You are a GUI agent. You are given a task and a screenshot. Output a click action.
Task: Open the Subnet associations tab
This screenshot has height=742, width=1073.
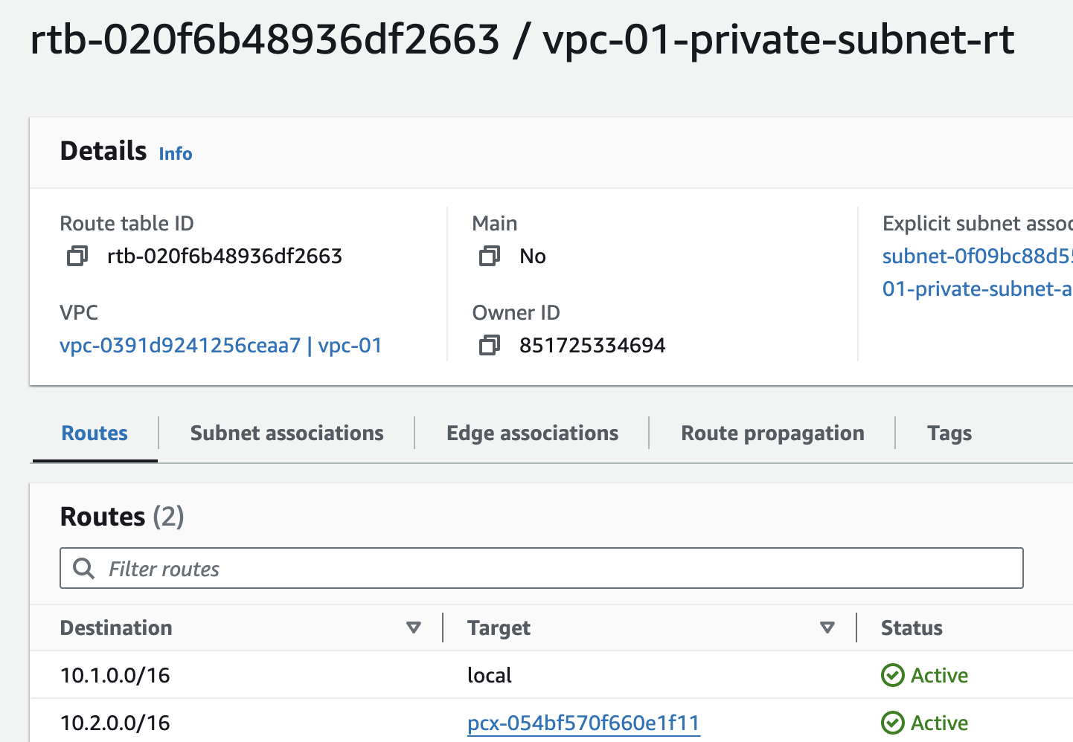[286, 433]
